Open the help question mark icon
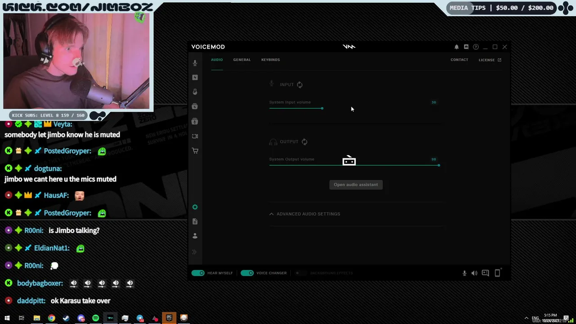576x324 pixels. coord(476,47)
